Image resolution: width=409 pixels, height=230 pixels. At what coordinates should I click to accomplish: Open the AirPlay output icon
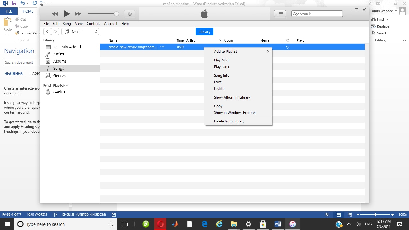[129, 14]
